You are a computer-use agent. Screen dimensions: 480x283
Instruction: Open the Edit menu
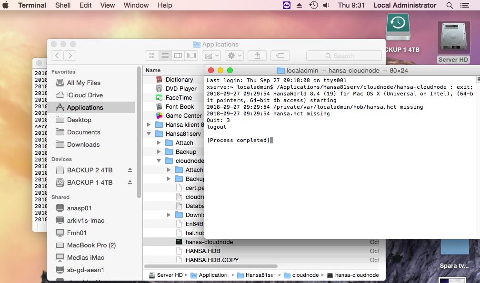85,5
